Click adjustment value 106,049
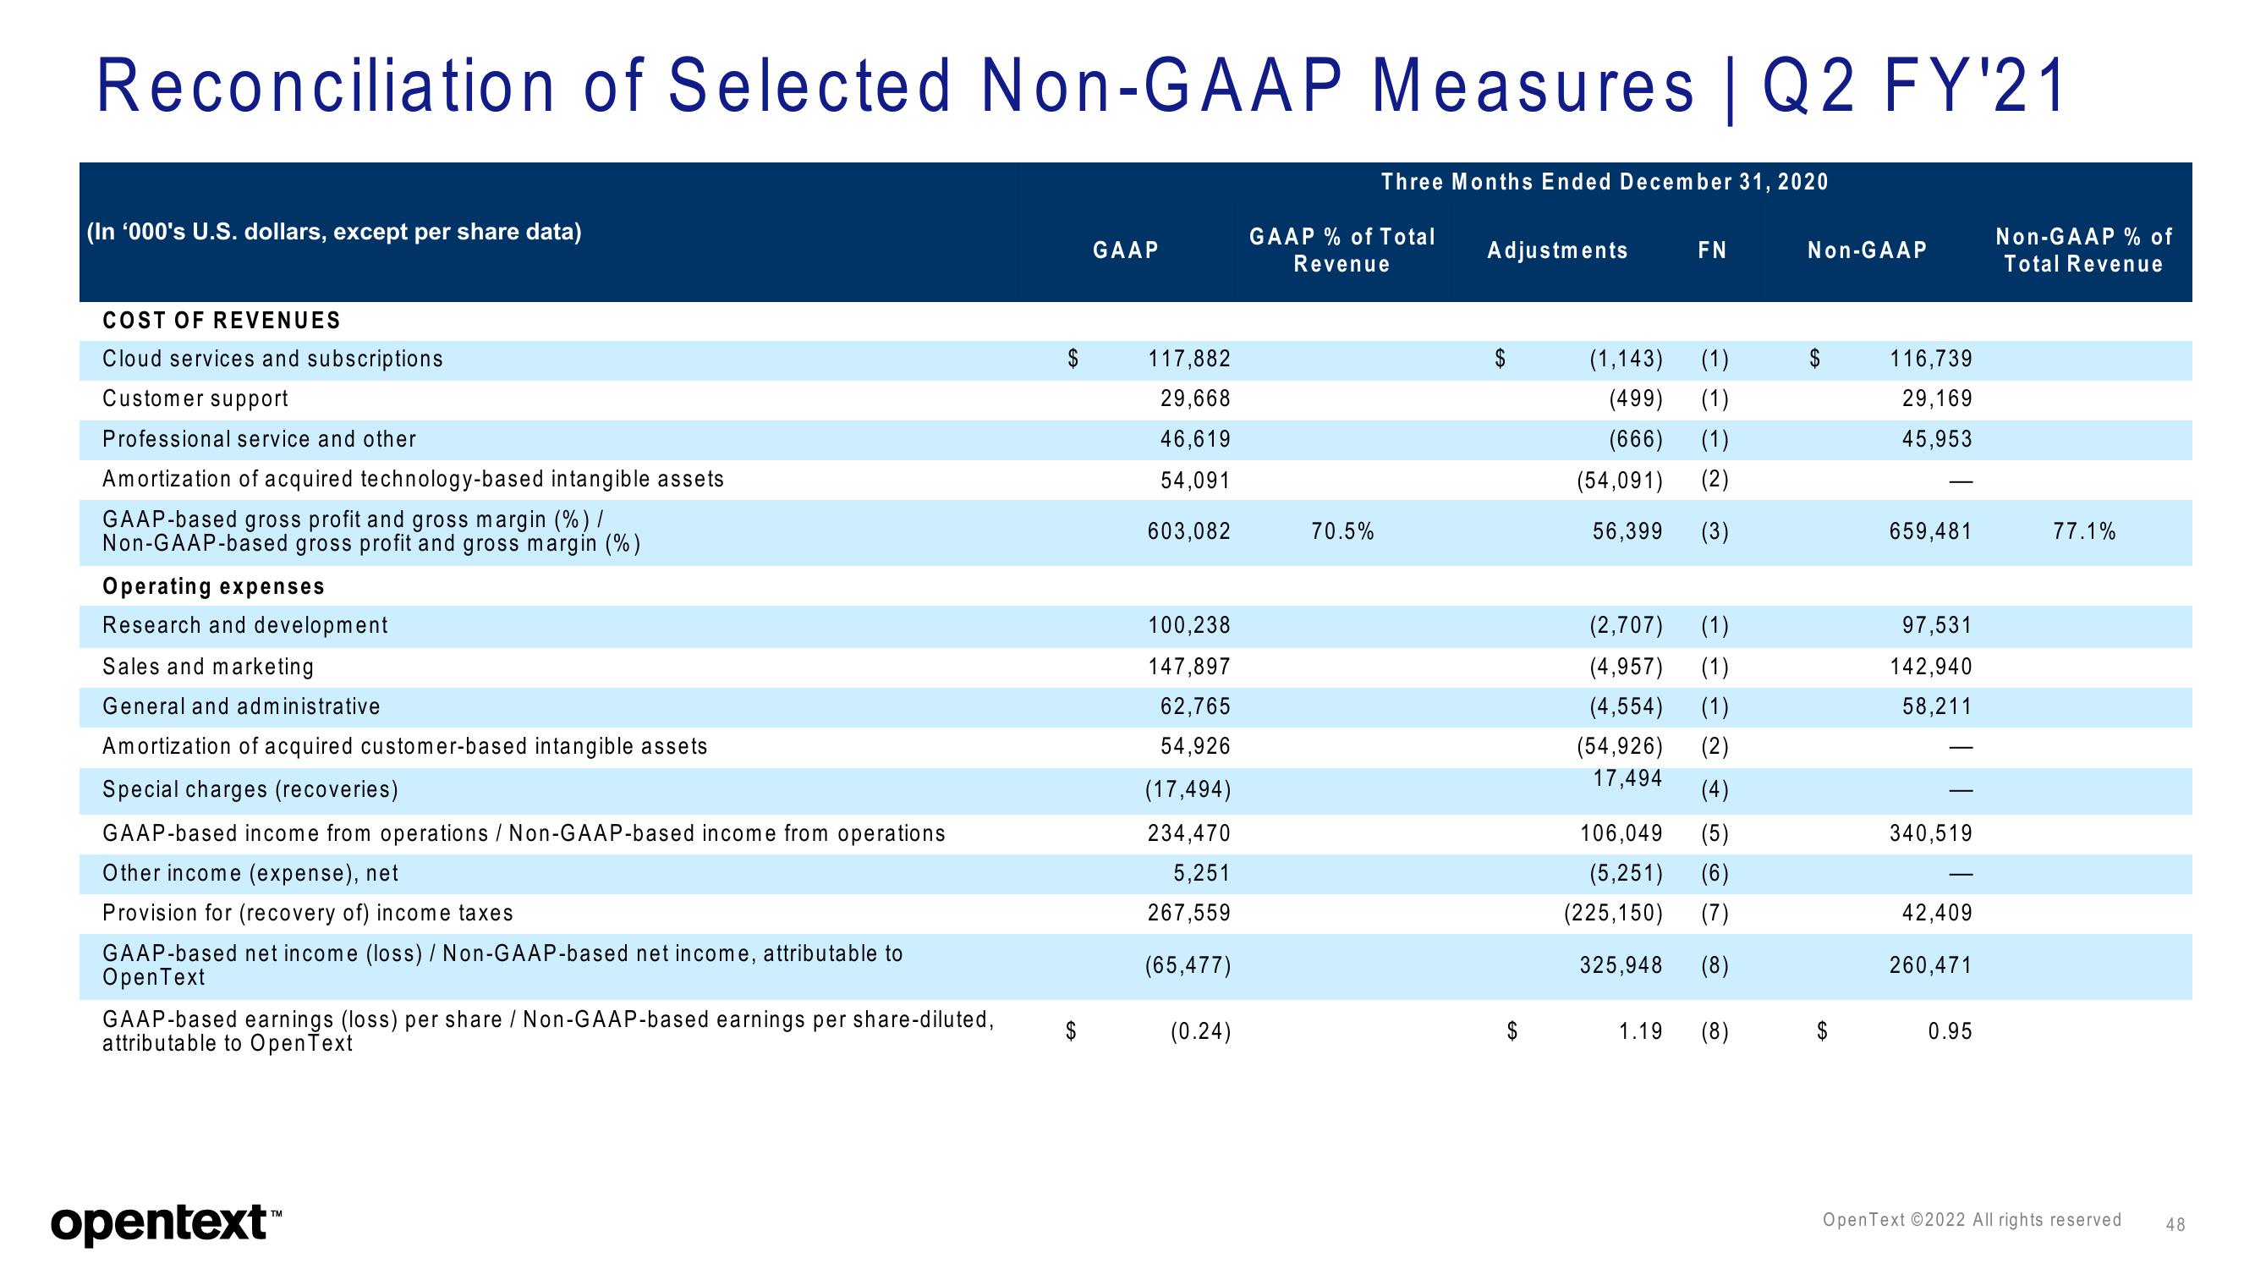This screenshot has height=1269, width=2255. (x=1621, y=834)
